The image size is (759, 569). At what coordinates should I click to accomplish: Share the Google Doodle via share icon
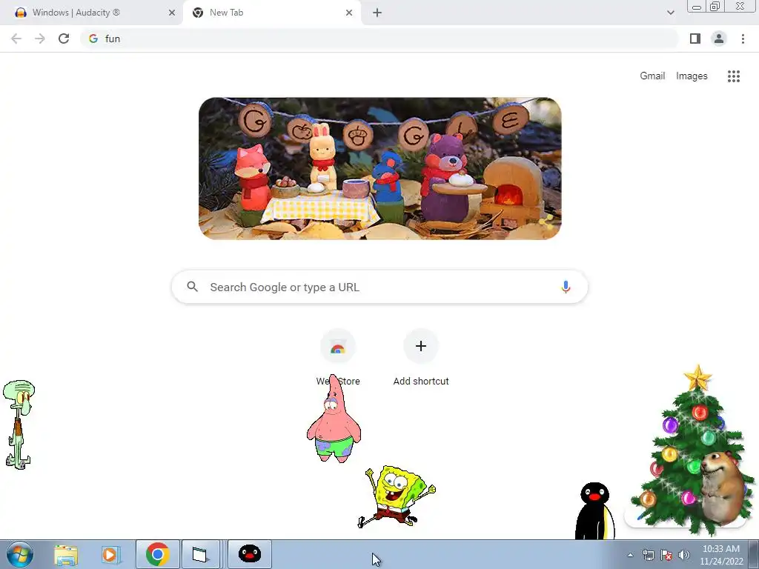(546, 222)
